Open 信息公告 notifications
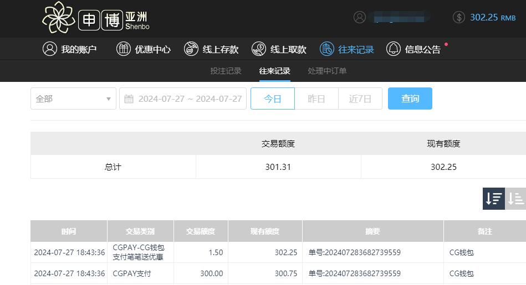 [413, 49]
